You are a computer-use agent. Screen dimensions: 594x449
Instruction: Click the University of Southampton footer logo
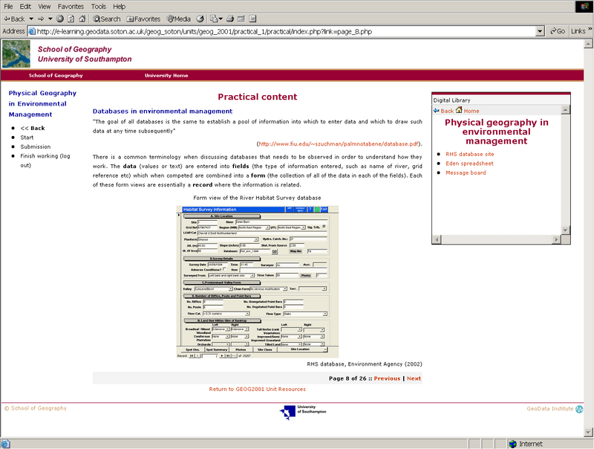pyautogui.click(x=303, y=413)
